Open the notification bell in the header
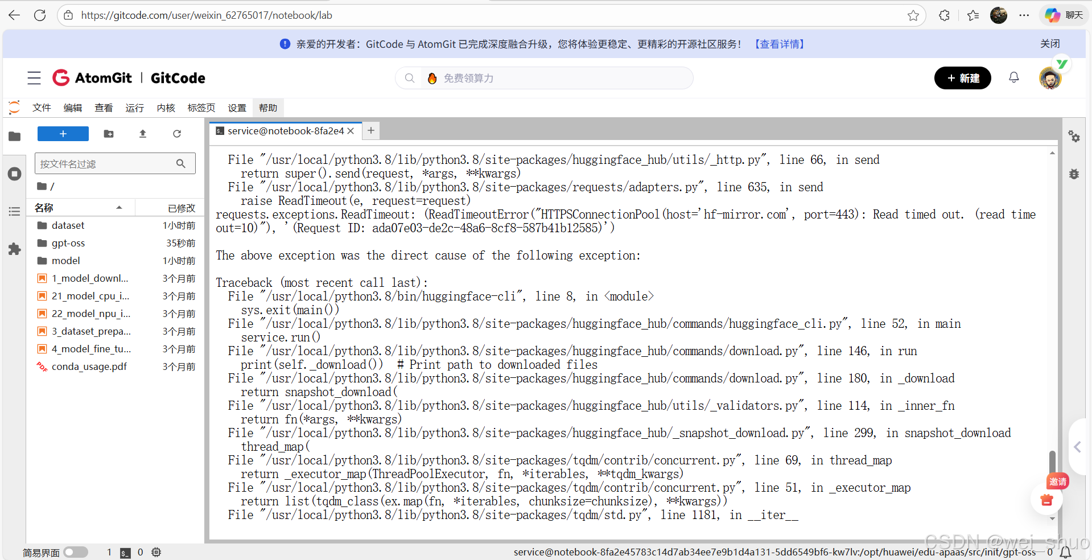The width and height of the screenshot is (1092, 560). click(1014, 77)
